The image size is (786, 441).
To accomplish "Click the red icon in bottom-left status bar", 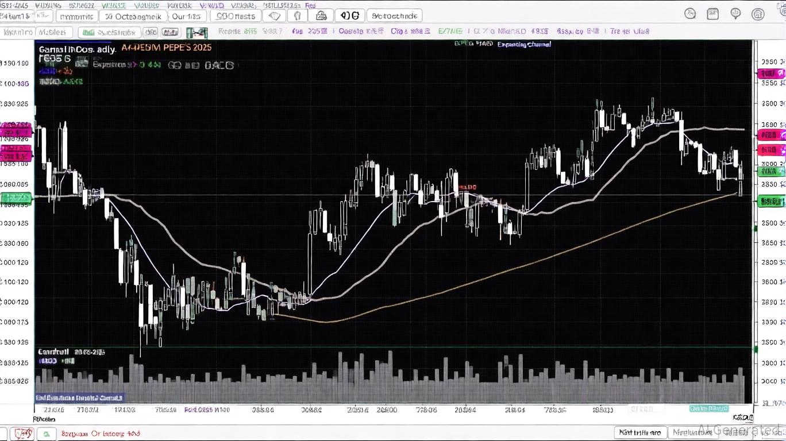I will click(24, 434).
